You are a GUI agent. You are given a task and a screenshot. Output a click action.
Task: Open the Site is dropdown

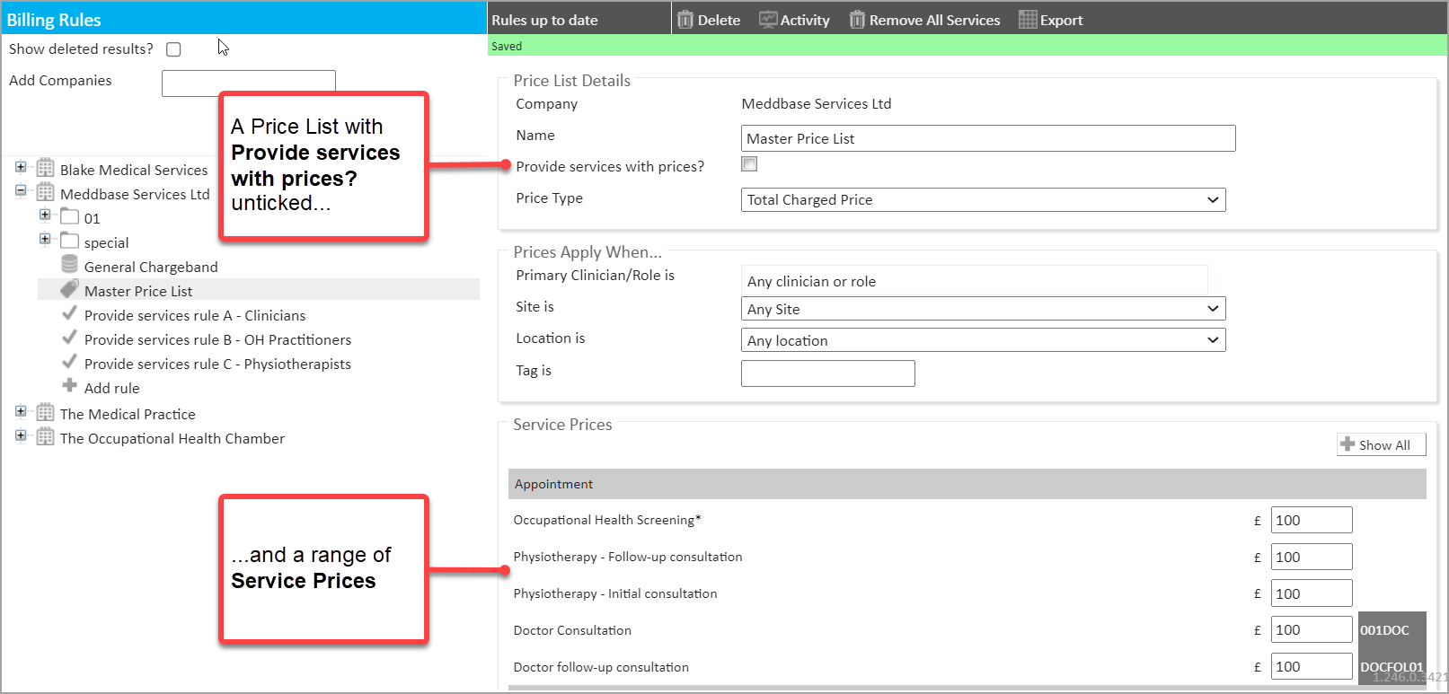coord(983,309)
